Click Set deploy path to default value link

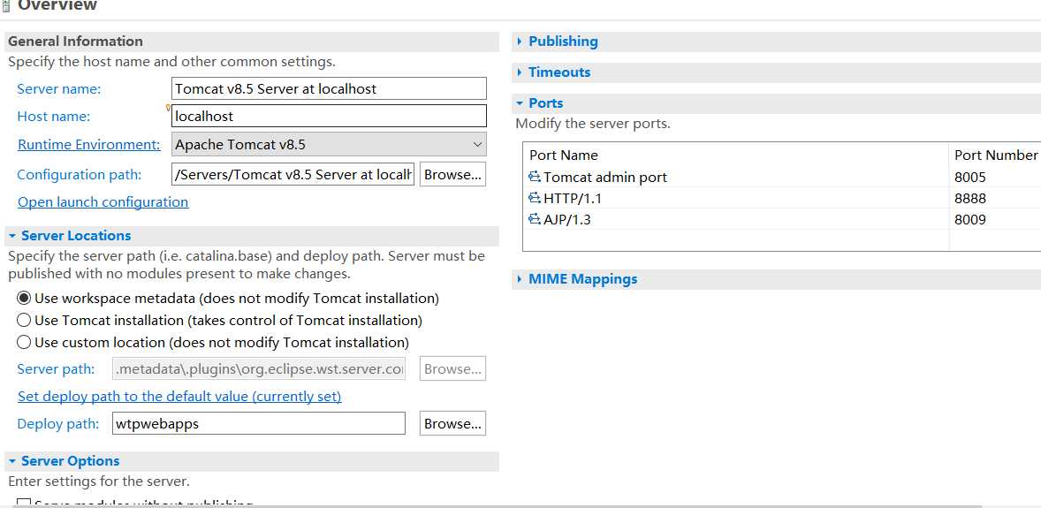pos(179,397)
